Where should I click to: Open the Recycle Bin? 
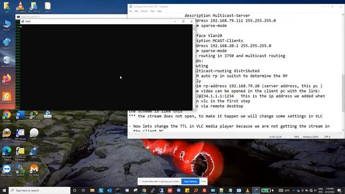tap(6, 61)
